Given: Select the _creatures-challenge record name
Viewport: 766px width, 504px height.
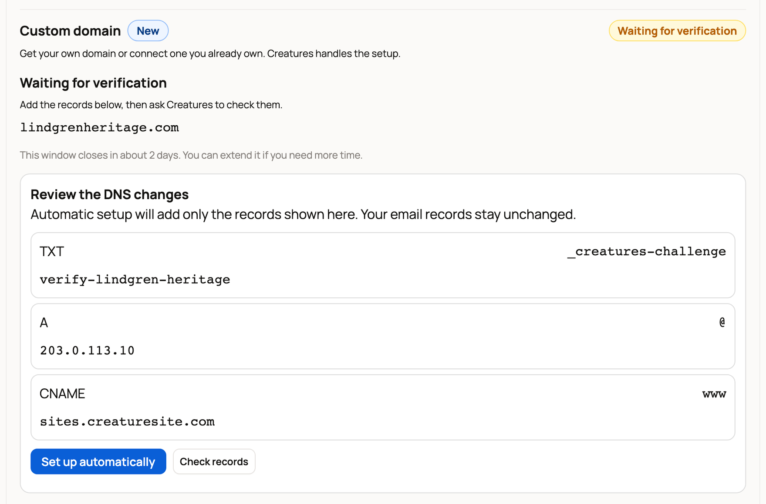Looking at the screenshot, I should tap(646, 251).
